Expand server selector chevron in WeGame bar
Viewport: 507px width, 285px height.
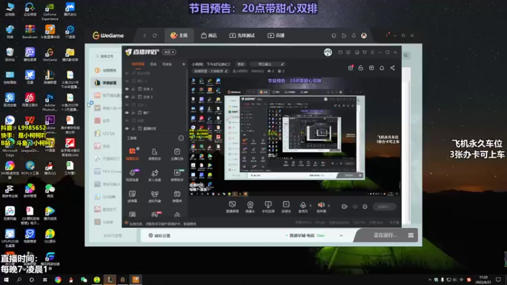(x=341, y=236)
